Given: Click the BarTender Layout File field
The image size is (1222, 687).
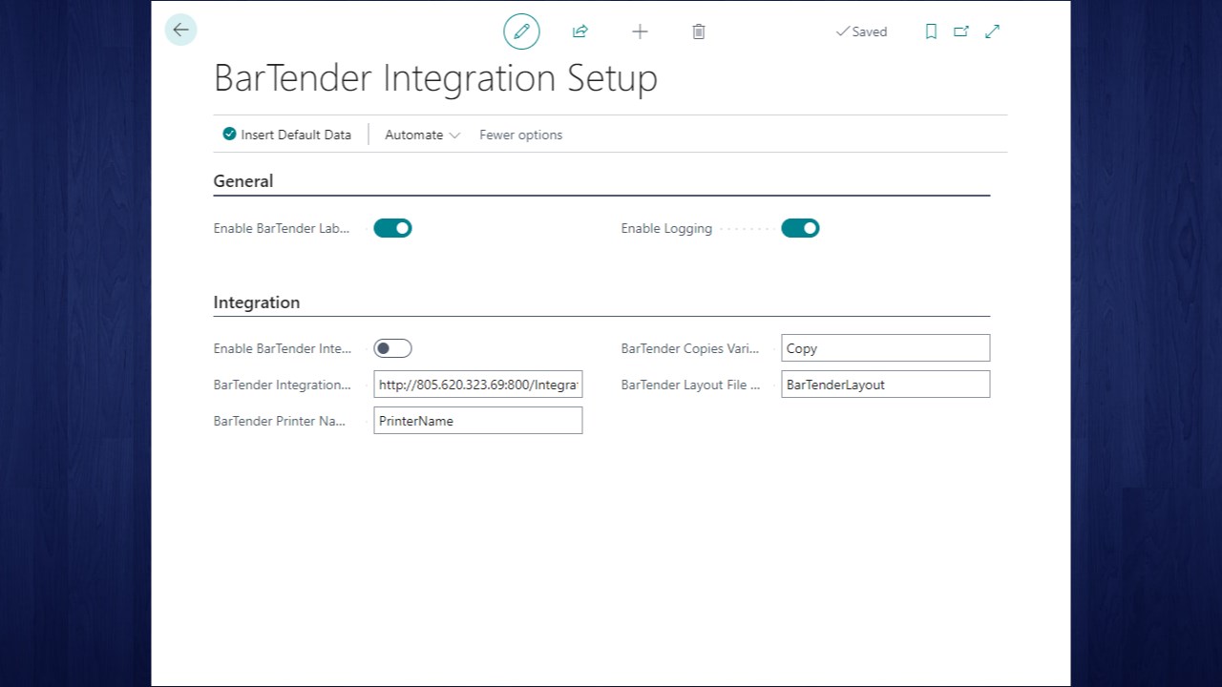Looking at the screenshot, I should coord(885,385).
